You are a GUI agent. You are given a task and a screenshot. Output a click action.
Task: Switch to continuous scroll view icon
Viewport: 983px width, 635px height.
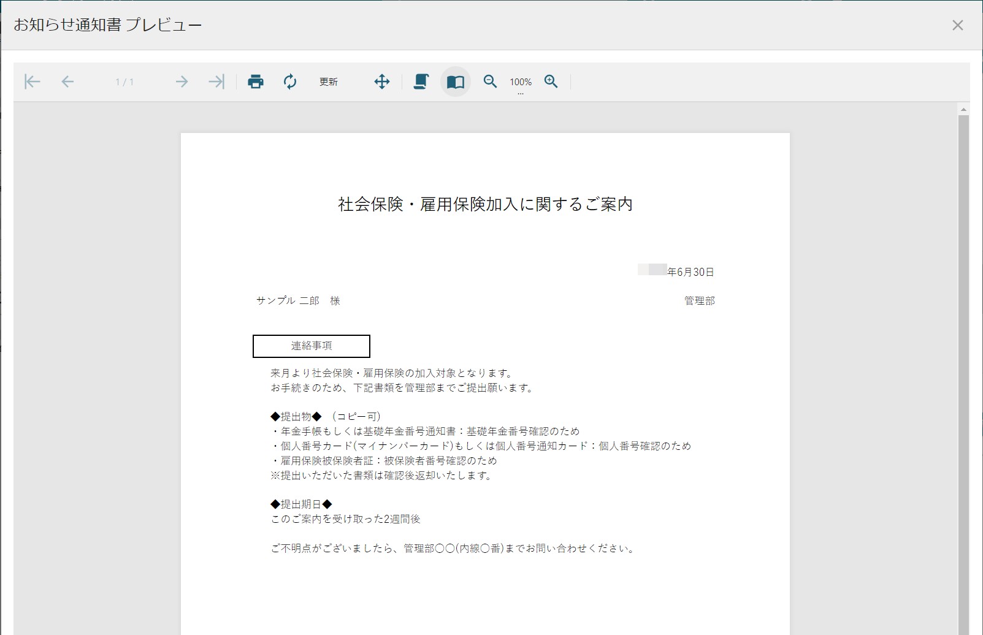click(x=421, y=82)
